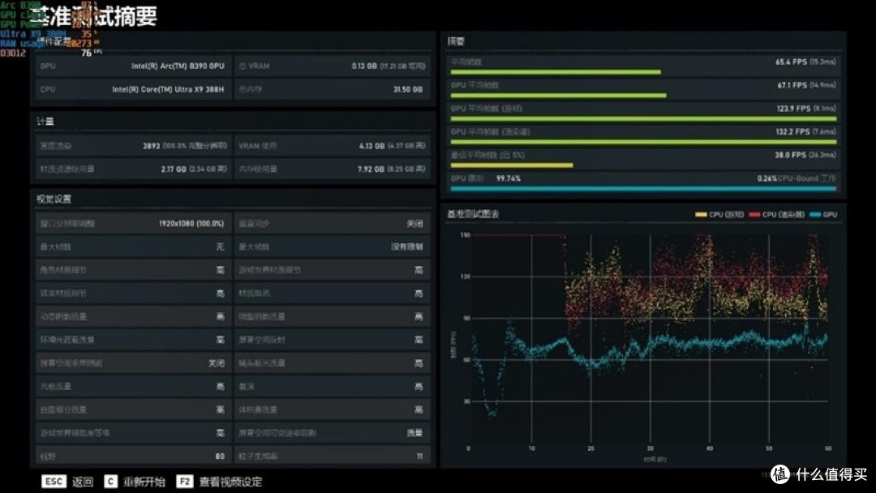Click the 4.13 GB VRAM usage value
Viewport: 876px width, 493px height.
tap(371, 146)
